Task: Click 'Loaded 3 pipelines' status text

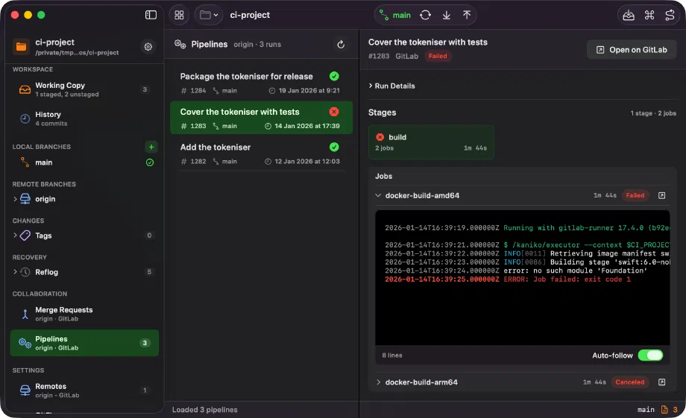Action: pos(205,410)
